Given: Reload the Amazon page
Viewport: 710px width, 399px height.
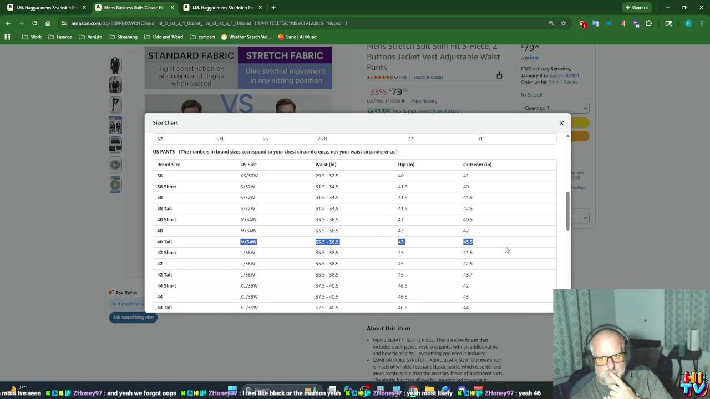Looking at the screenshot, I should point(34,23).
